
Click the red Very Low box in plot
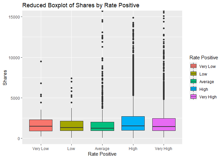coord(41,125)
